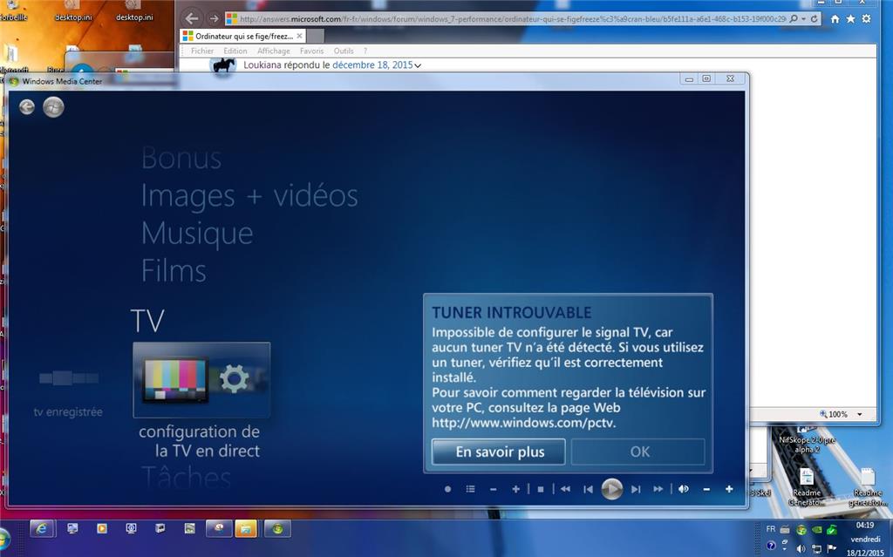Select the Tâches menu entry

pyautogui.click(x=187, y=478)
